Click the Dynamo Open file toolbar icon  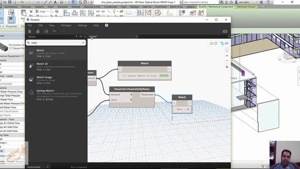pos(38,31)
